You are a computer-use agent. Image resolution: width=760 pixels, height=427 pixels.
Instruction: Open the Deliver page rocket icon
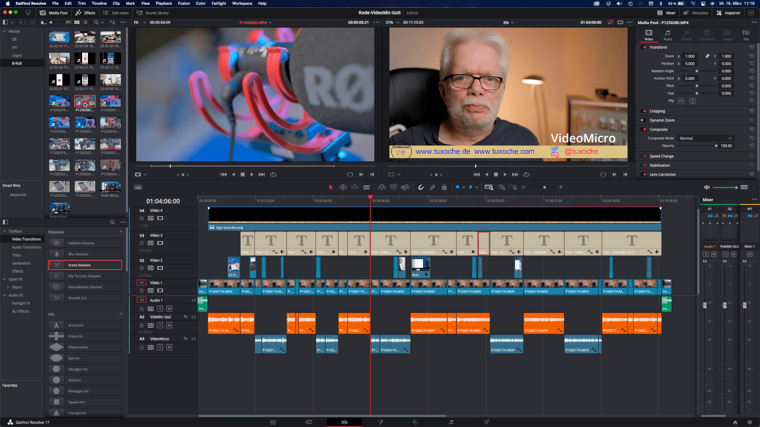[x=487, y=422]
